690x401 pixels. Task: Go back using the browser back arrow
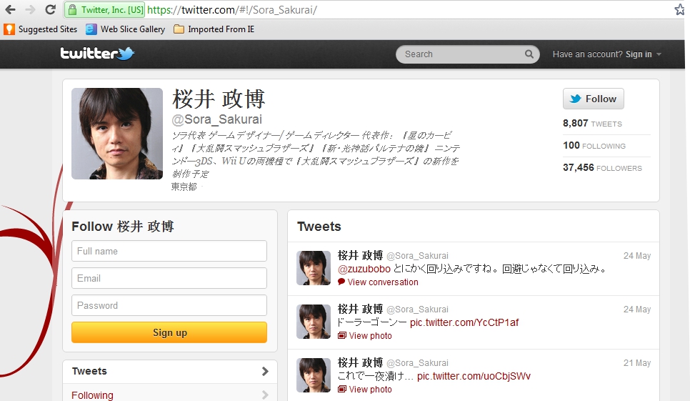pos(10,10)
